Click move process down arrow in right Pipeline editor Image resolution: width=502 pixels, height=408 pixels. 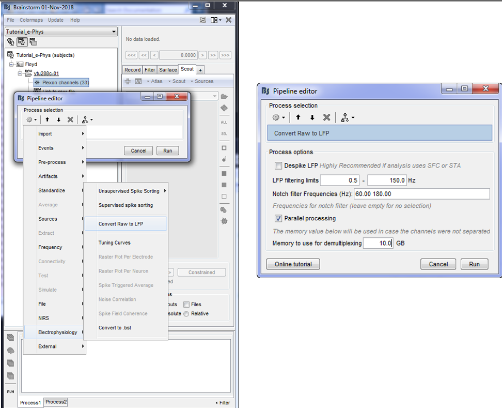click(312, 117)
